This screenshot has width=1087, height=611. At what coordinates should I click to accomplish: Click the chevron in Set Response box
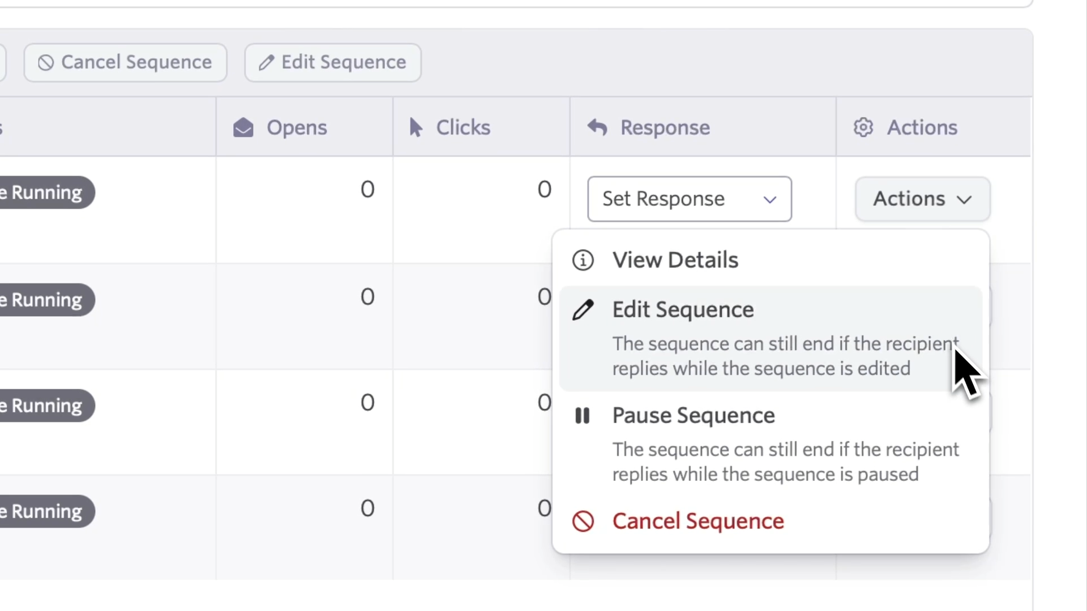click(x=769, y=200)
